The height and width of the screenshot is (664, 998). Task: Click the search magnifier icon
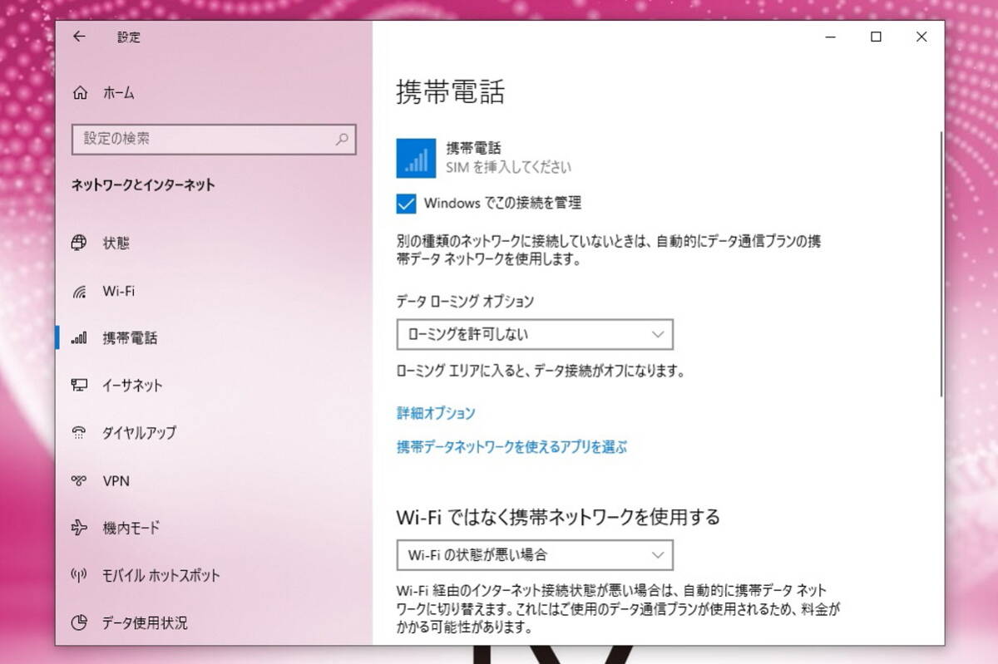point(342,139)
